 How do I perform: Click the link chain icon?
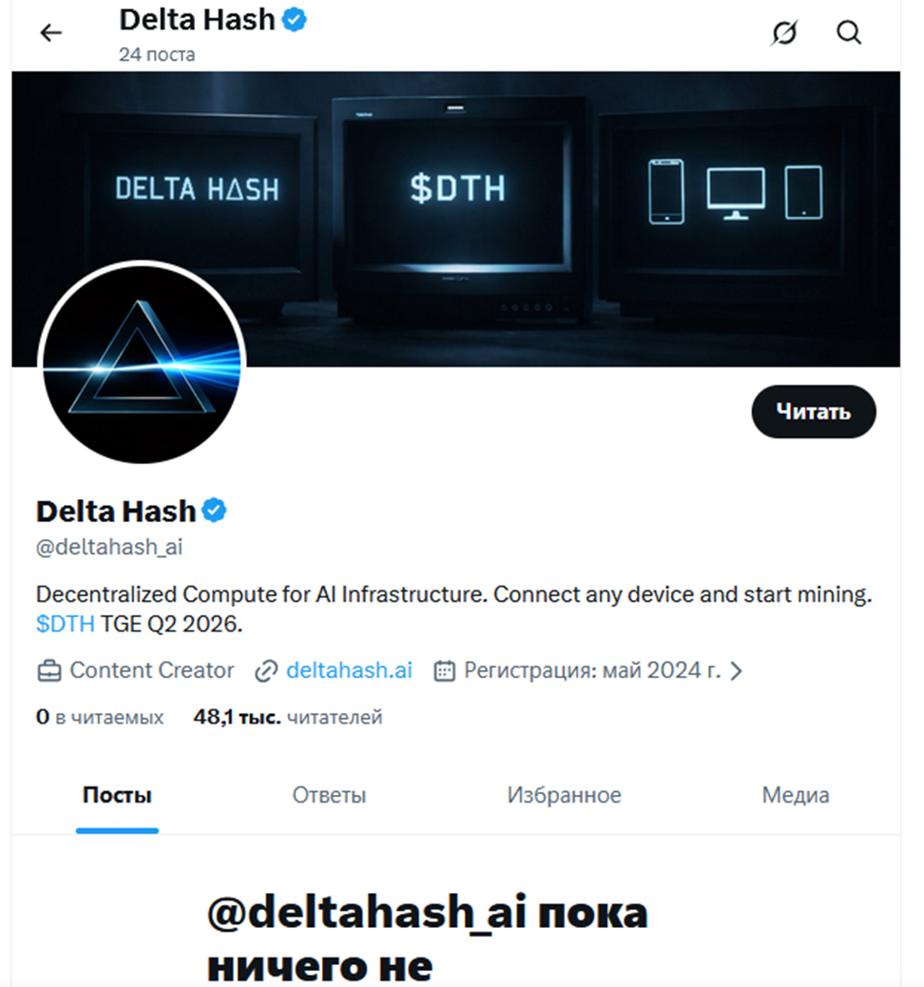click(x=266, y=671)
